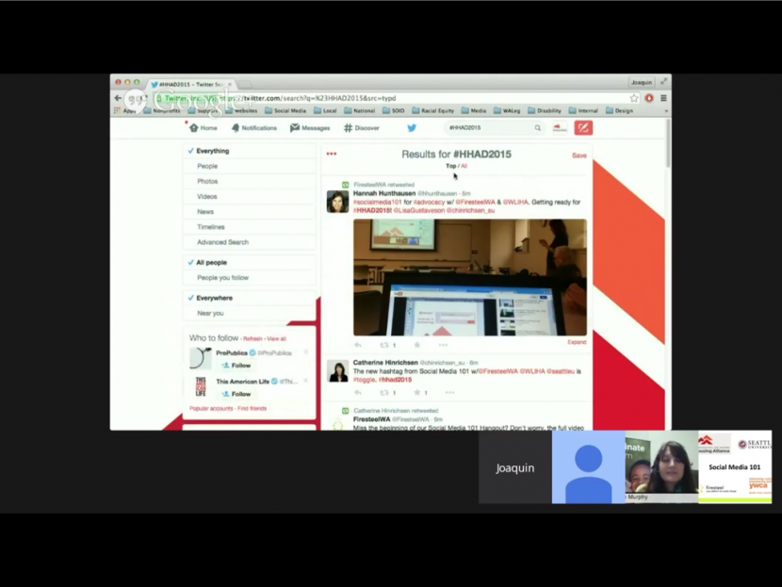The width and height of the screenshot is (782, 587).
Task: Click the This American Life avatar
Action: (201, 386)
